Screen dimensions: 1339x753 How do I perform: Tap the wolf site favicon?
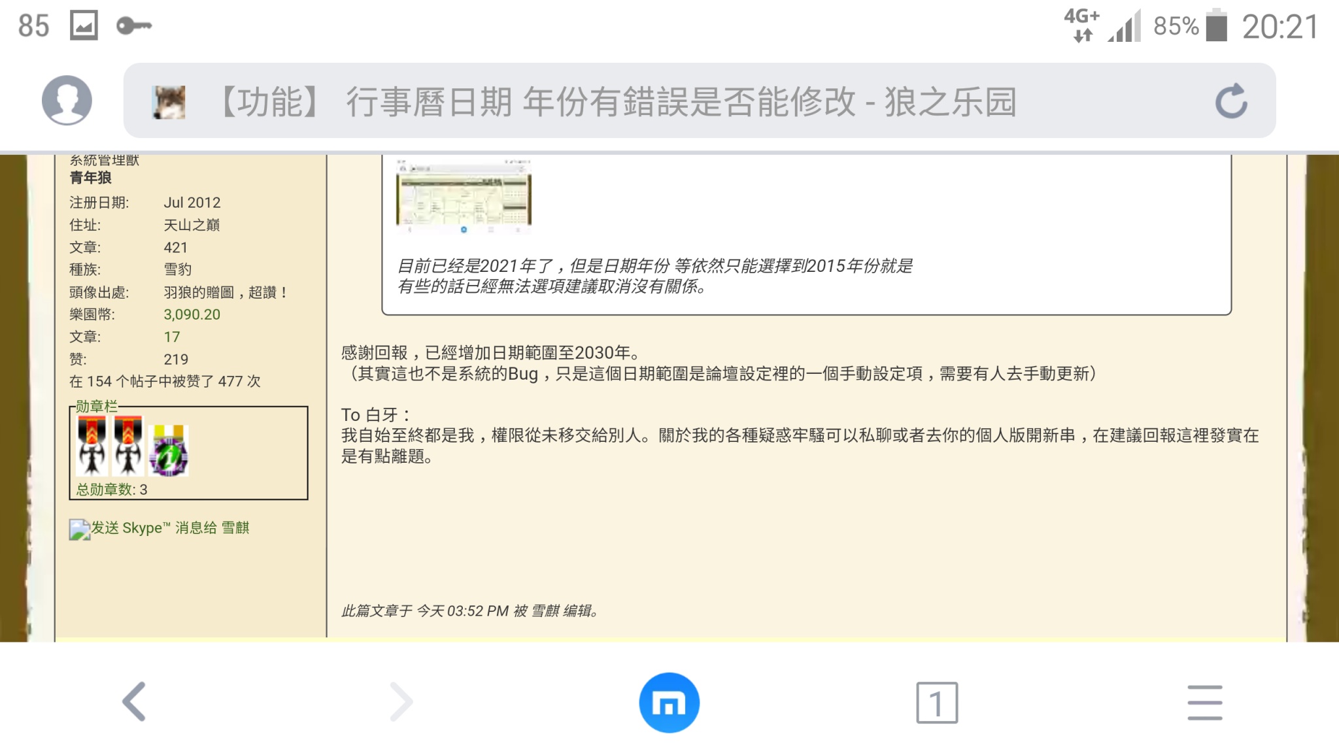(169, 102)
